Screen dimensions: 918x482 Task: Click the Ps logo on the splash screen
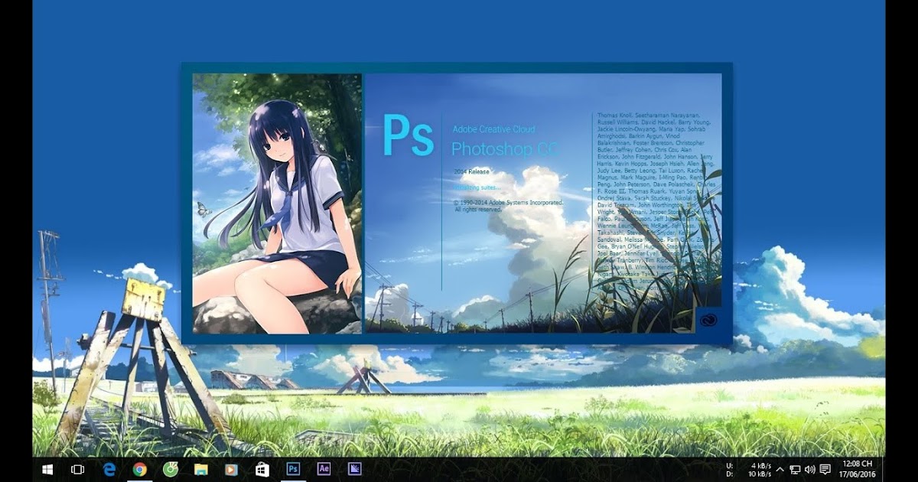(x=409, y=135)
